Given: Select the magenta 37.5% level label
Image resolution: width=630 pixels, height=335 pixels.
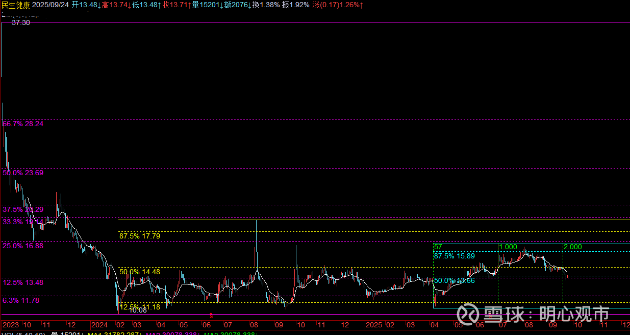Looking at the screenshot, I should click(x=23, y=209).
